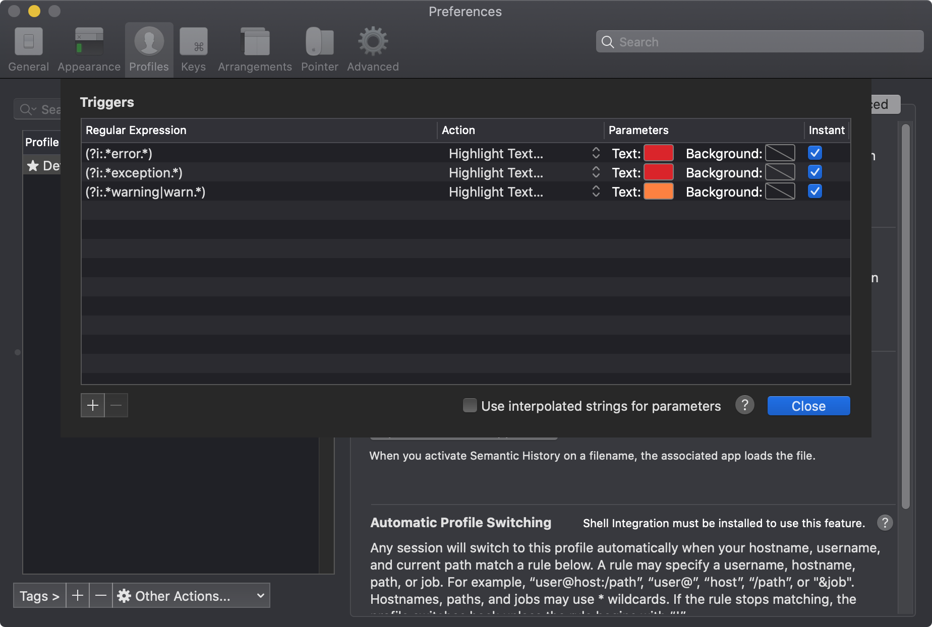Open the Other Actions dropdown

(x=191, y=596)
